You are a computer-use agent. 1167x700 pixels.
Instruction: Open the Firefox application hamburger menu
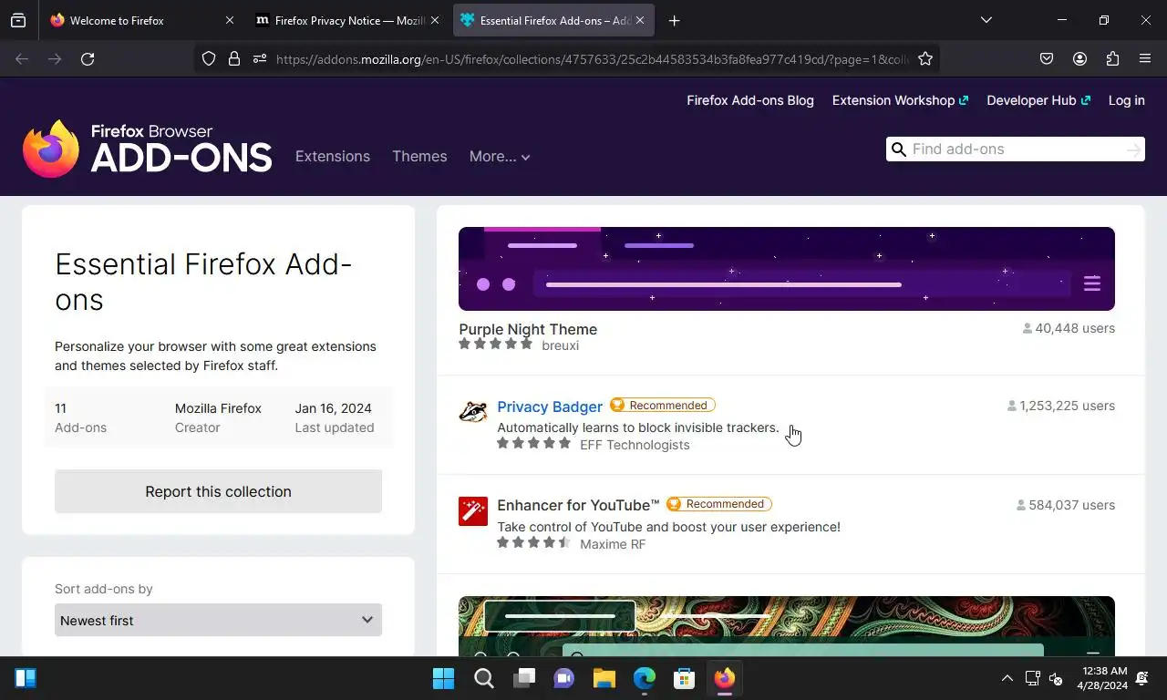1145,58
